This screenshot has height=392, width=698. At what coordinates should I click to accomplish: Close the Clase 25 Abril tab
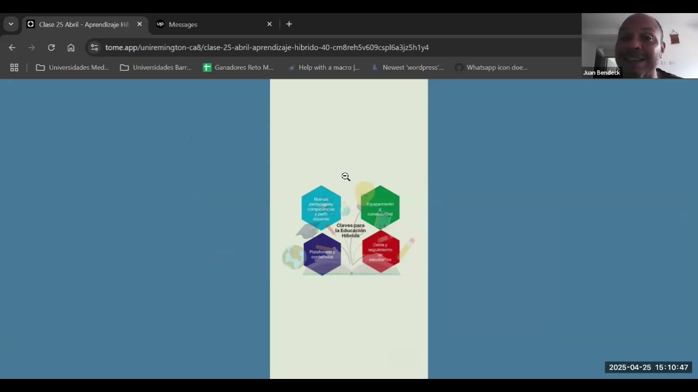(140, 24)
